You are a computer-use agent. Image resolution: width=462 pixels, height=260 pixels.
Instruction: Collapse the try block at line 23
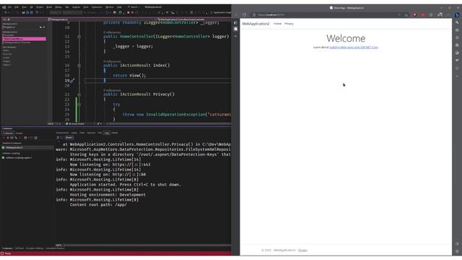79,104
